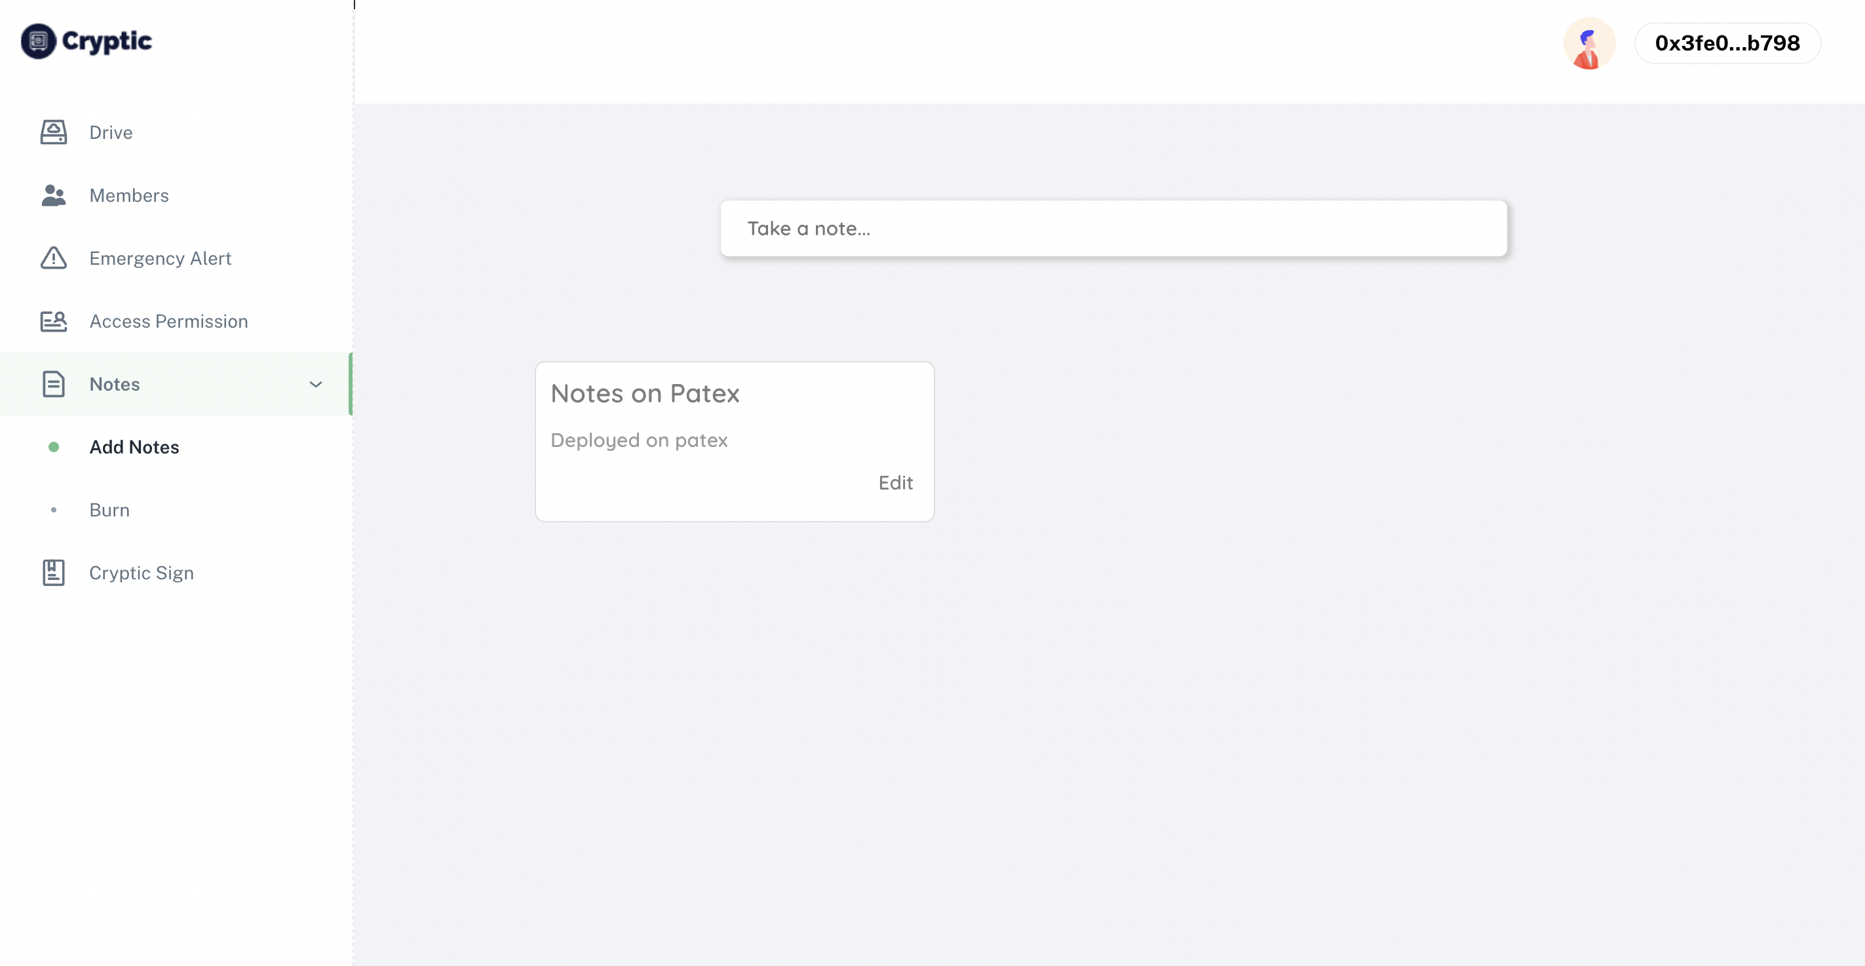Open the Drive icon in sidebar
Image resolution: width=1865 pixels, height=966 pixels.
tap(54, 132)
